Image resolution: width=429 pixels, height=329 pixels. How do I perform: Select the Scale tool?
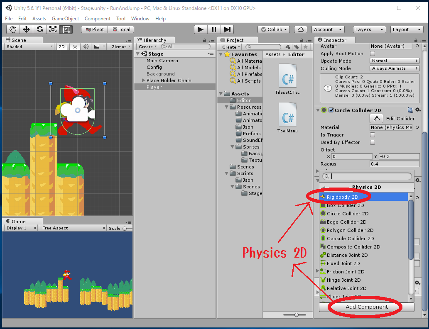click(53, 29)
